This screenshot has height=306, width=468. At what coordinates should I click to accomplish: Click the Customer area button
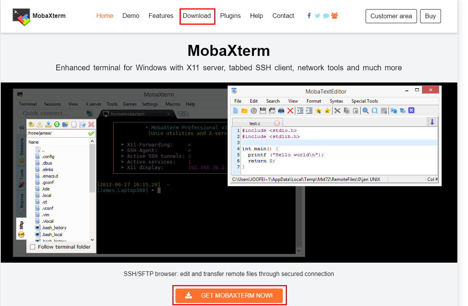coord(391,16)
